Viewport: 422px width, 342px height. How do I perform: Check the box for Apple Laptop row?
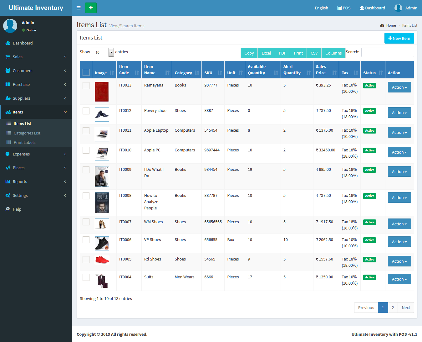(x=86, y=131)
